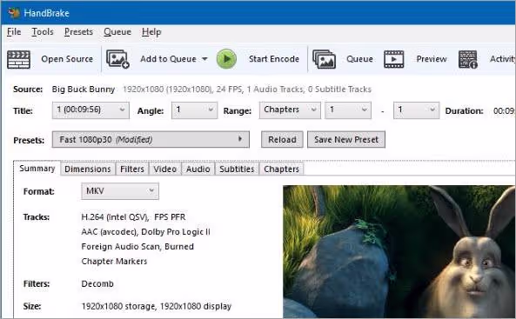Click the 1920x1080 storage size text
Image resolution: width=516 pixels, height=319 pixels.
point(157,307)
